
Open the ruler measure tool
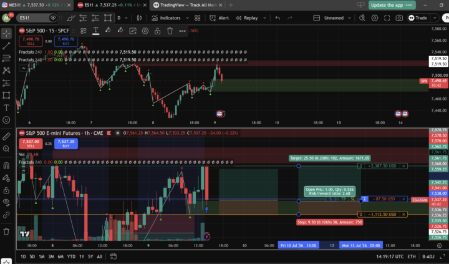click(6, 137)
